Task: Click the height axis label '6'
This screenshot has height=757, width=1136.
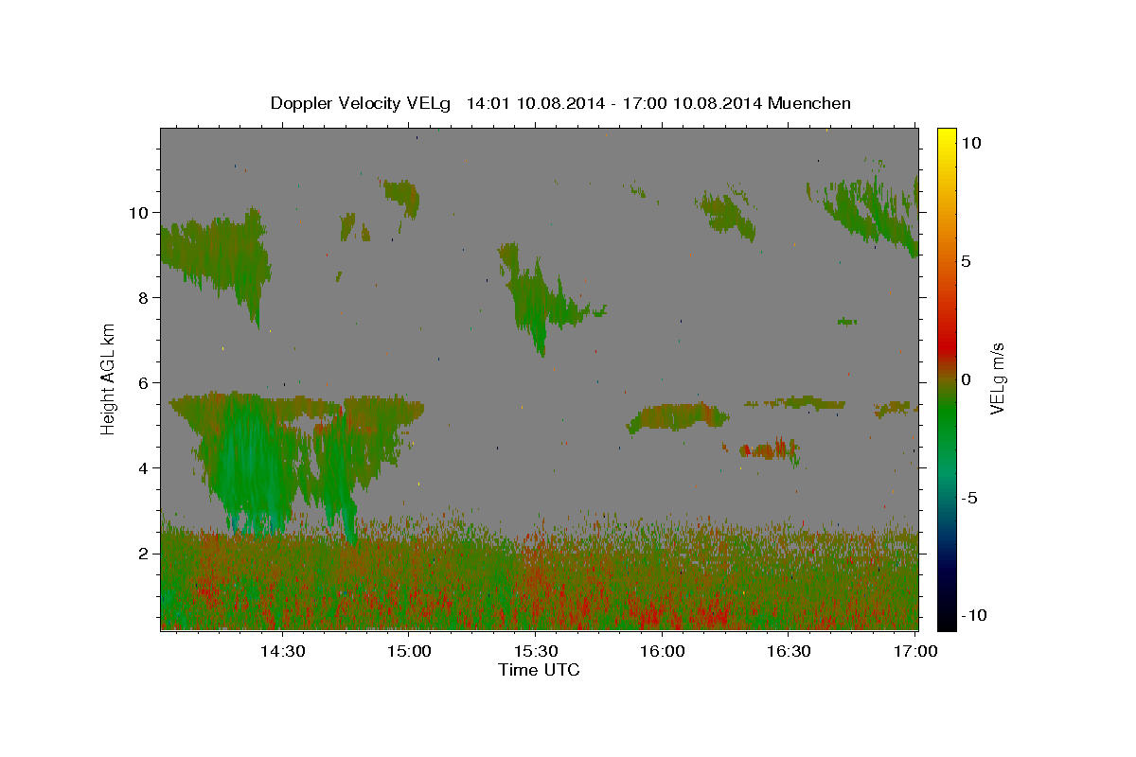Action: [142, 383]
